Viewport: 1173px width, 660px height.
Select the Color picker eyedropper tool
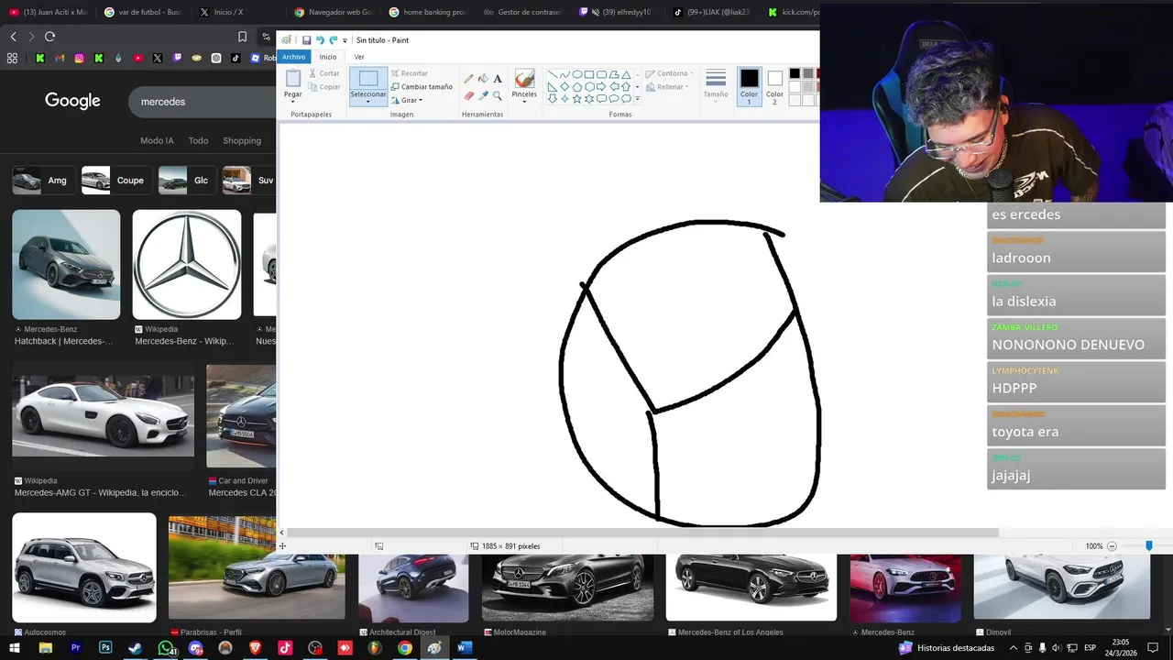(x=483, y=95)
